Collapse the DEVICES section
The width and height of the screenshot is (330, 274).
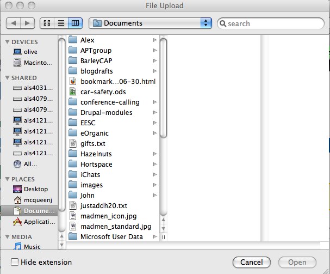point(8,42)
